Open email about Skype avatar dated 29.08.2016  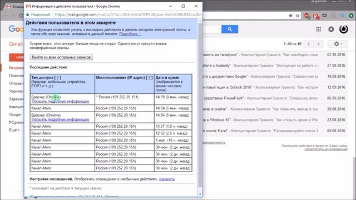click(275, 109)
